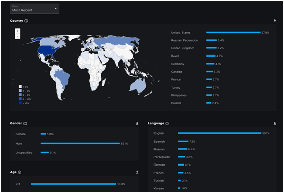Screen dimensions: 284x193
Task: Click the info icon beside Gender
Action: click(x=25, y=123)
